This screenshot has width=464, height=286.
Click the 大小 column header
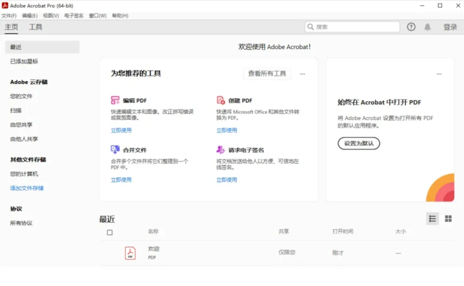pos(401,231)
